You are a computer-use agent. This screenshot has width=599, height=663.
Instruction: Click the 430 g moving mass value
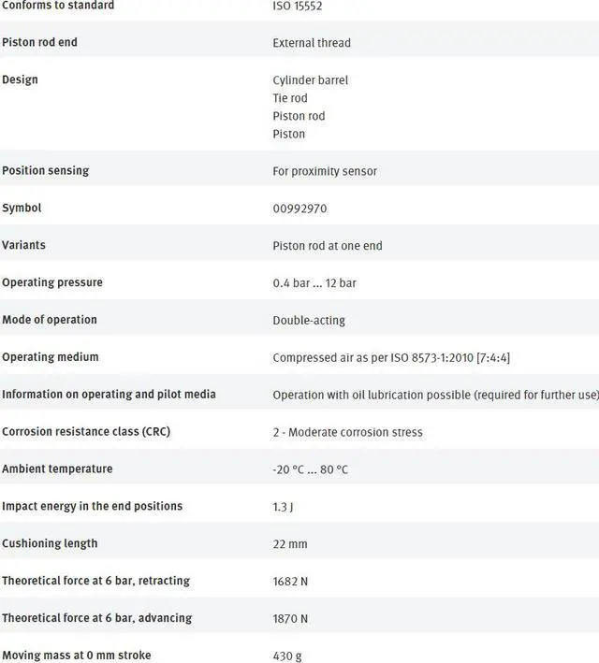(x=287, y=656)
